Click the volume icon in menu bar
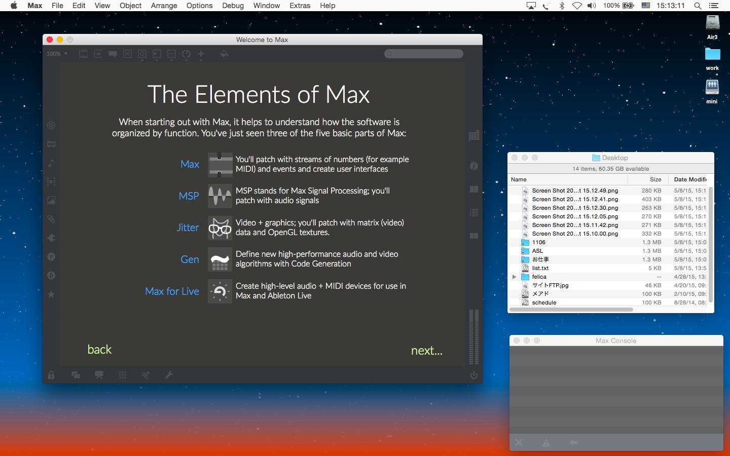730x456 pixels. point(592,6)
